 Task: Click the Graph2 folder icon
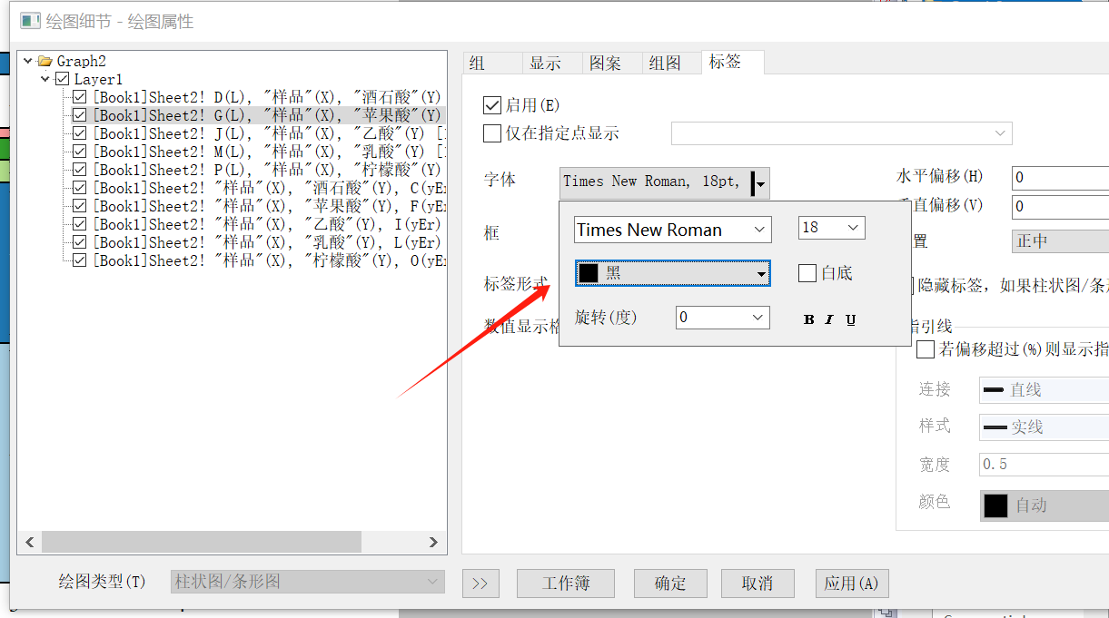pos(45,62)
